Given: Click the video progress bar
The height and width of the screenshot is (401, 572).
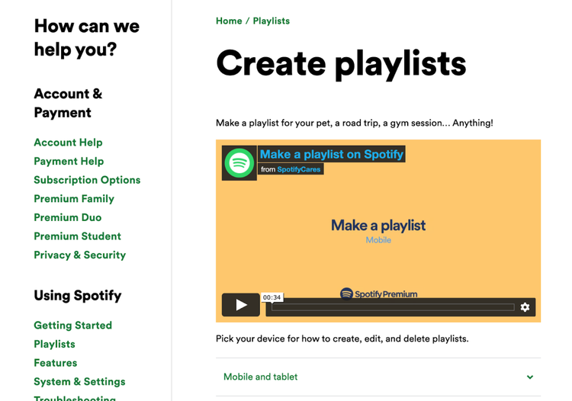Looking at the screenshot, I should point(393,307).
